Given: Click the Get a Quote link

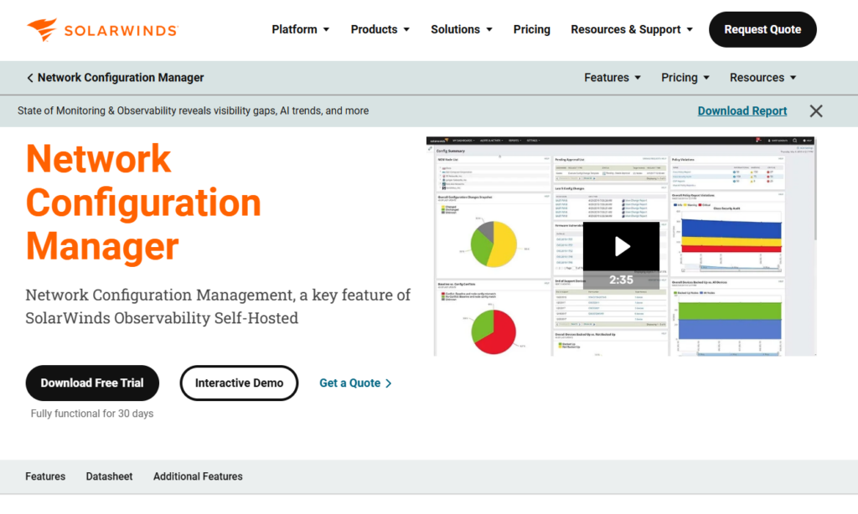Looking at the screenshot, I should pos(355,383).
